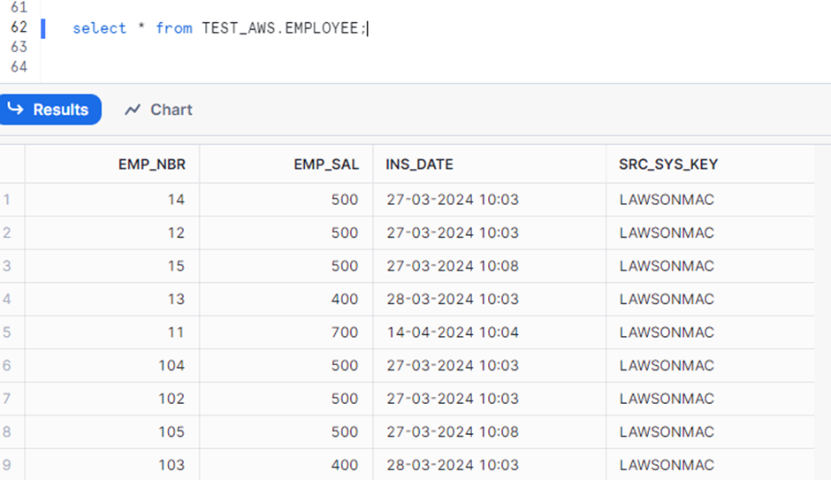Select the cell with EMP_NBR 14
Image resolution: width=831 pixels, height=480 pixels.
[176, 200]
